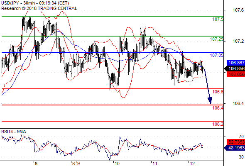
Task: Click the date 10 marker on time axis
Action: coord(117,164)
